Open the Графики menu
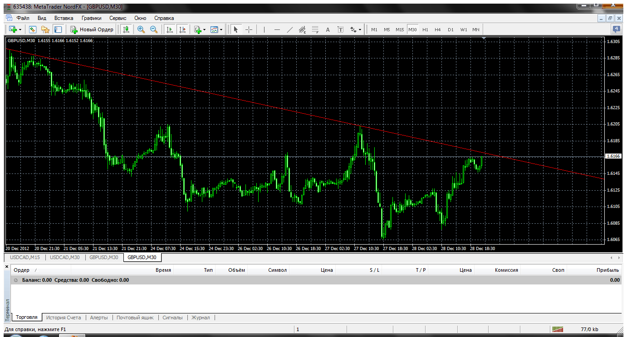This screenshot has height=337, width=627. click(91, 18)
